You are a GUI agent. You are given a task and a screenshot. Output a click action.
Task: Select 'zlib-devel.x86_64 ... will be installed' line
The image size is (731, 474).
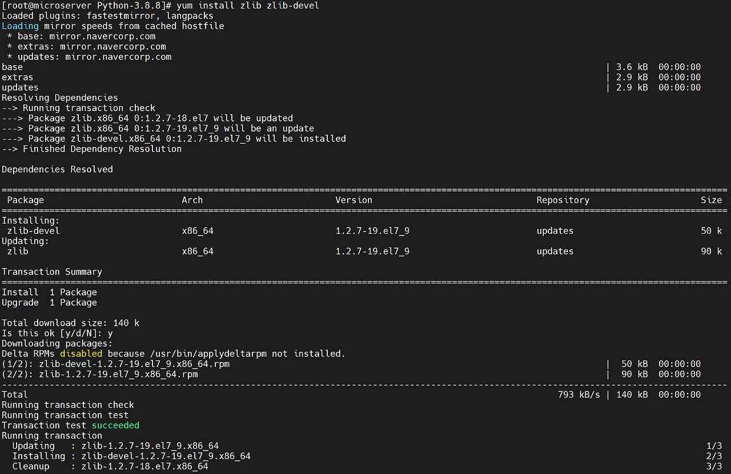174,139
